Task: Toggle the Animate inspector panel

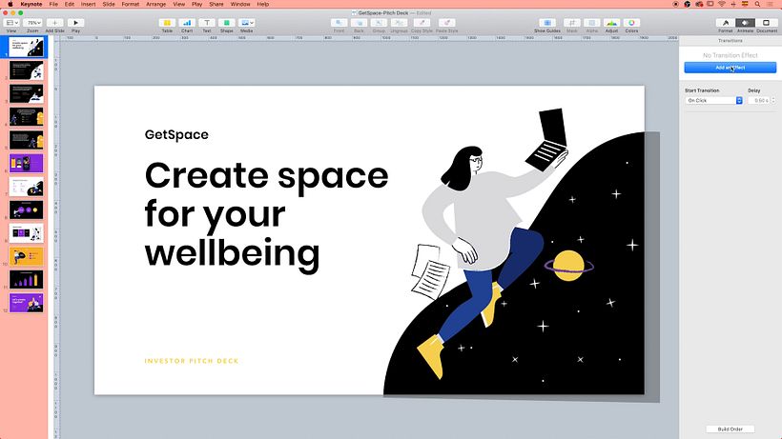Action: coord(745,22)
